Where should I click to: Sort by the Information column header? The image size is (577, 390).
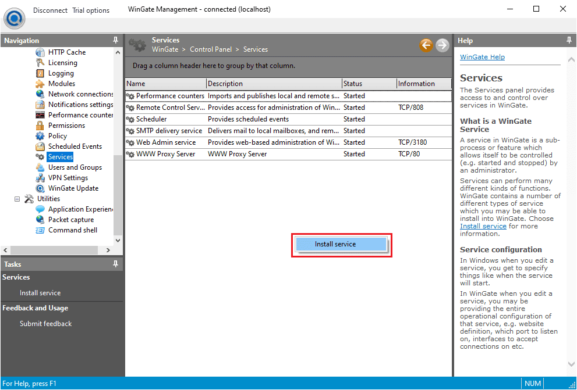(x=424, y=84)
